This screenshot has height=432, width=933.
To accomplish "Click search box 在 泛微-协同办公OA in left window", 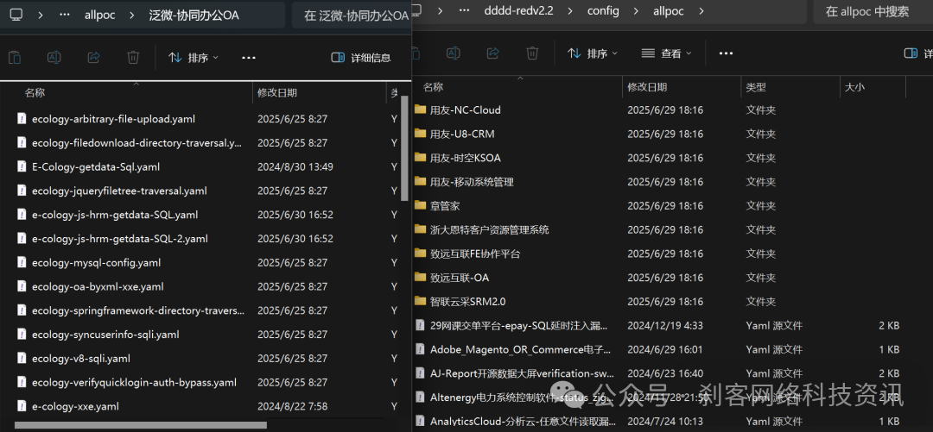I will (352, 16).
